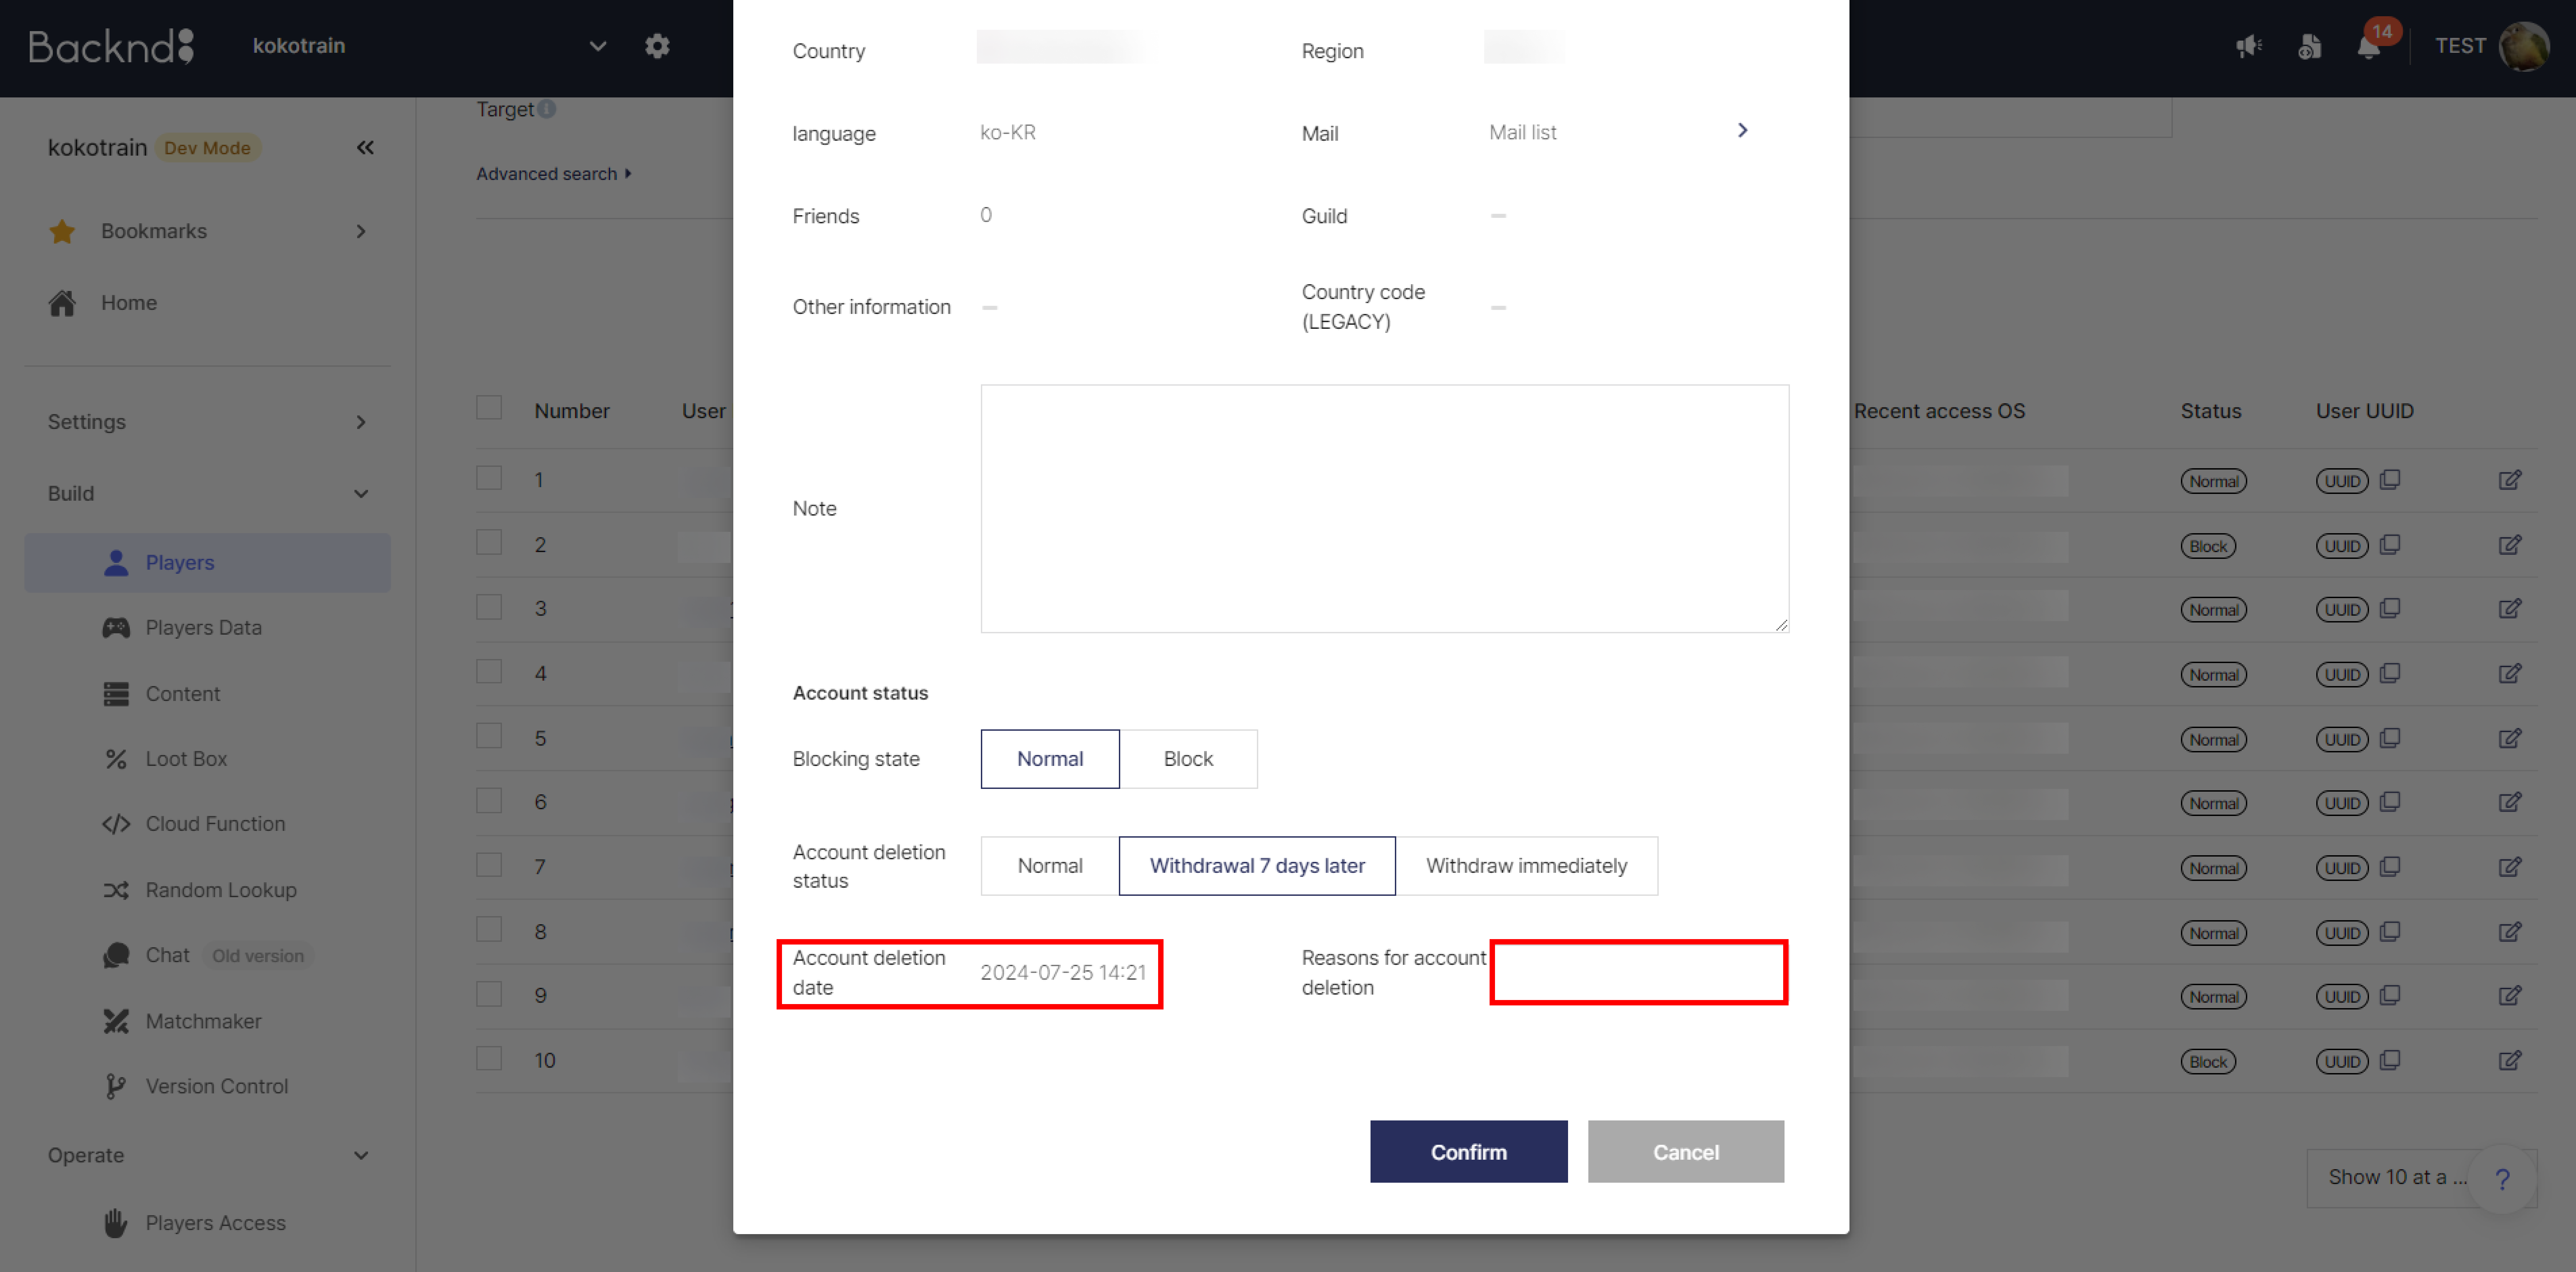Click the Block status badge in row 2

(x=2208, y=546)
